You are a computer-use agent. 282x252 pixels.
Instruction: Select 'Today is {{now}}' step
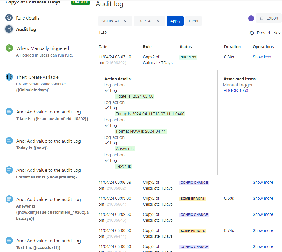click(32, 148)
